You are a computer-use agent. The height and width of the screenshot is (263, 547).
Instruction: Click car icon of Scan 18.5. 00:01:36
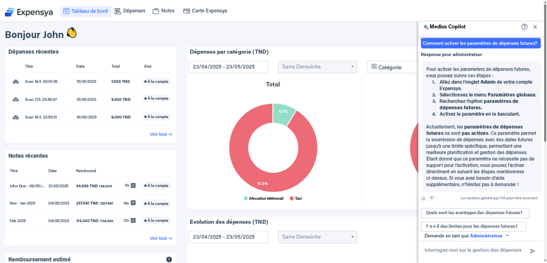pos(16,82)
